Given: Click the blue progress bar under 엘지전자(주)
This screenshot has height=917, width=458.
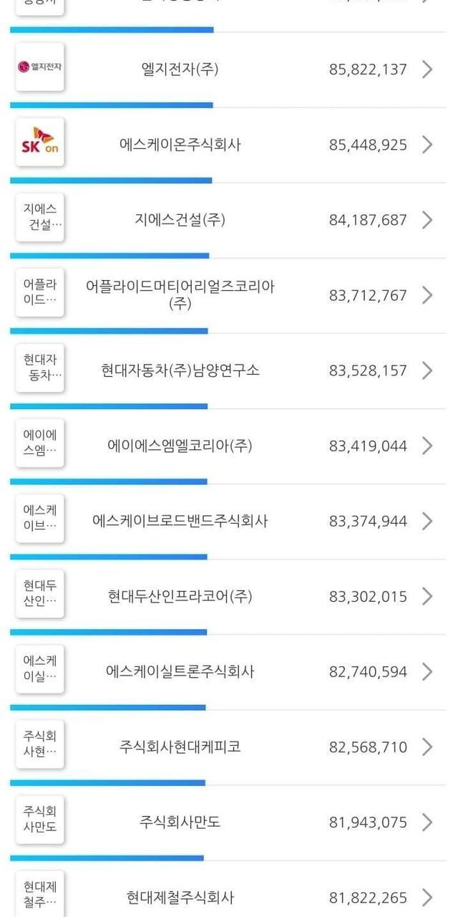Looking at the screenshot, I should click(x=112, y=105).
